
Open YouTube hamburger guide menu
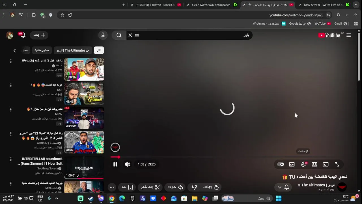pyautogui.click(x=348, y=35)
